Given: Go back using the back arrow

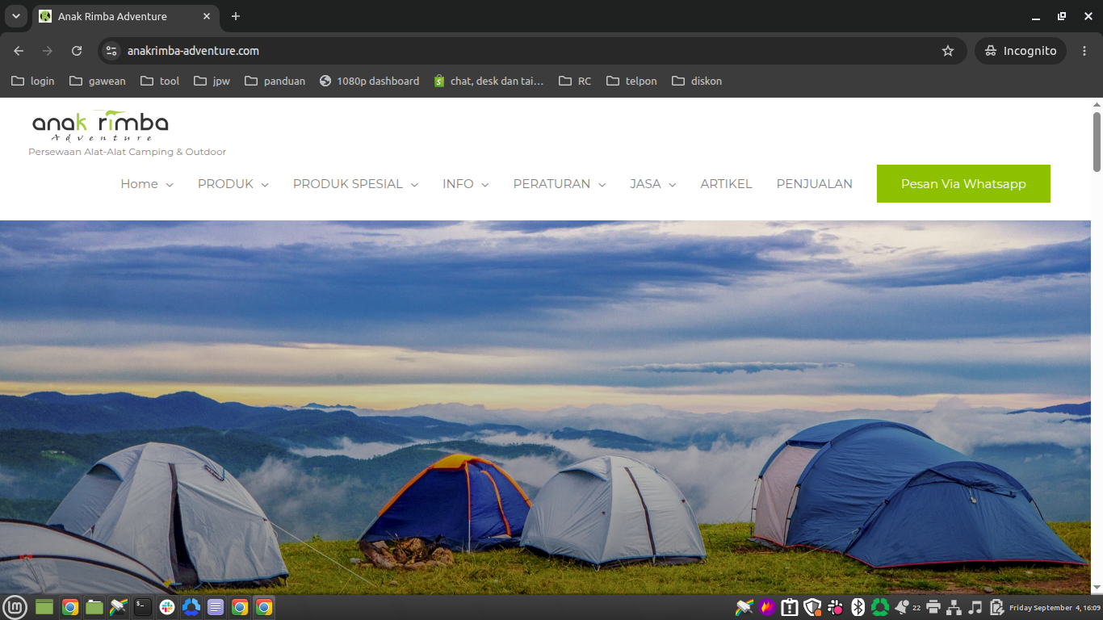Looking at the screenshot, I should tap(19, 51).
